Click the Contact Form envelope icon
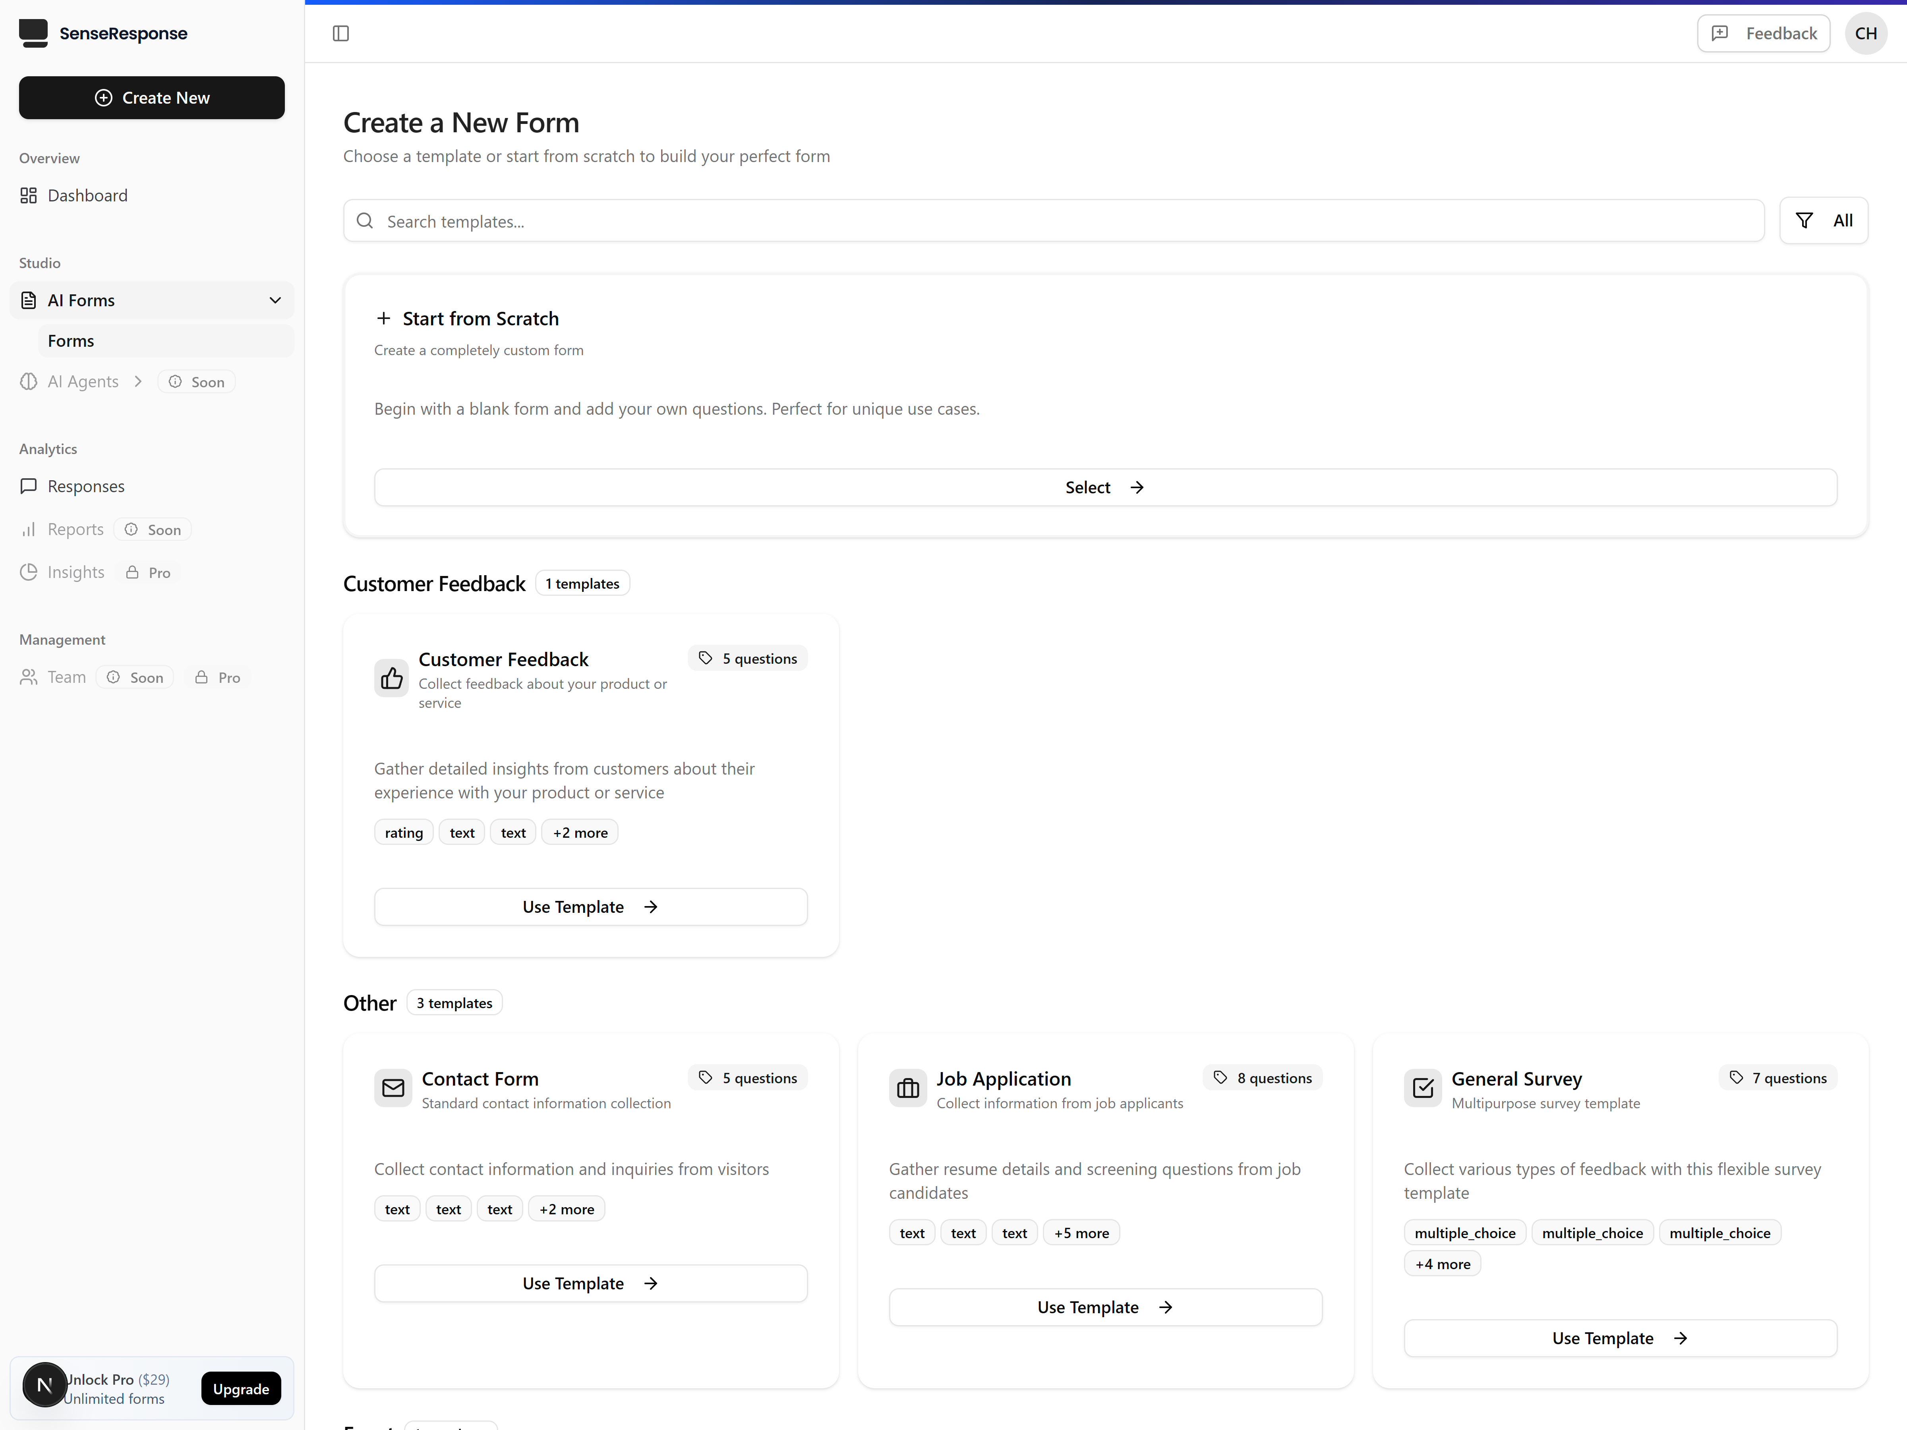Viewport: 1907px width, 1430px height. pos(393,1088)
